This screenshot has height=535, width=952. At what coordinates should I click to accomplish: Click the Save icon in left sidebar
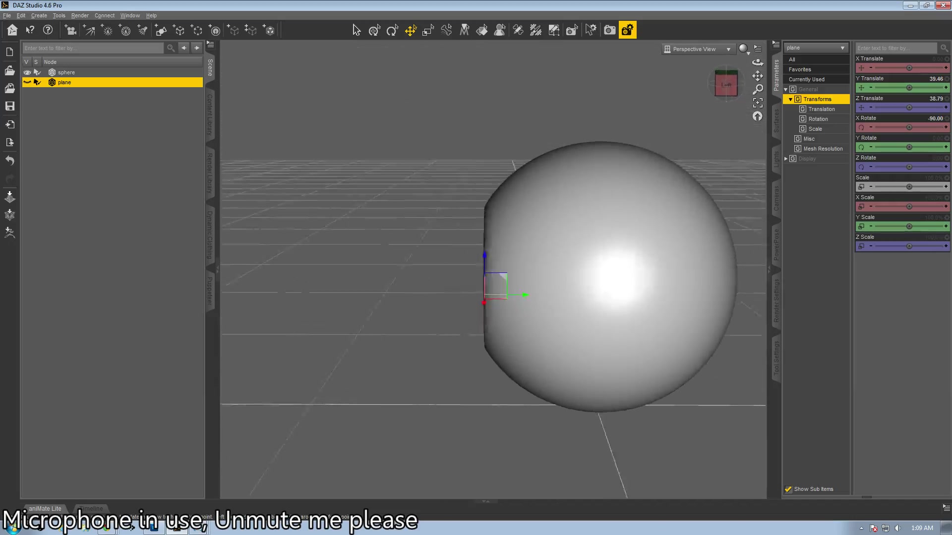pos(10,106)
